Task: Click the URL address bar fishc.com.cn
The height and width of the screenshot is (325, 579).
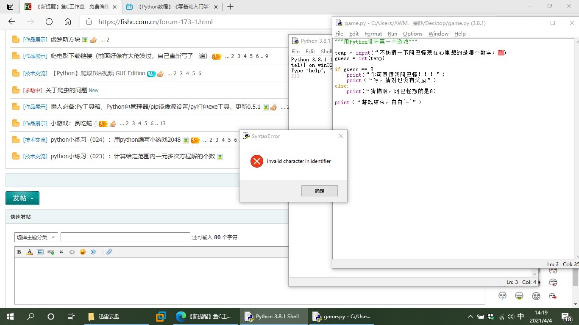Action: coord(156,22)
